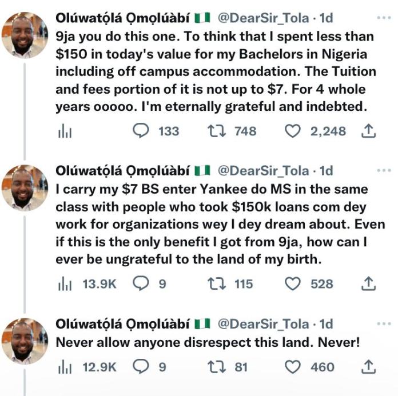Reply to the tweet about $7 BS

tap(141, 284)
